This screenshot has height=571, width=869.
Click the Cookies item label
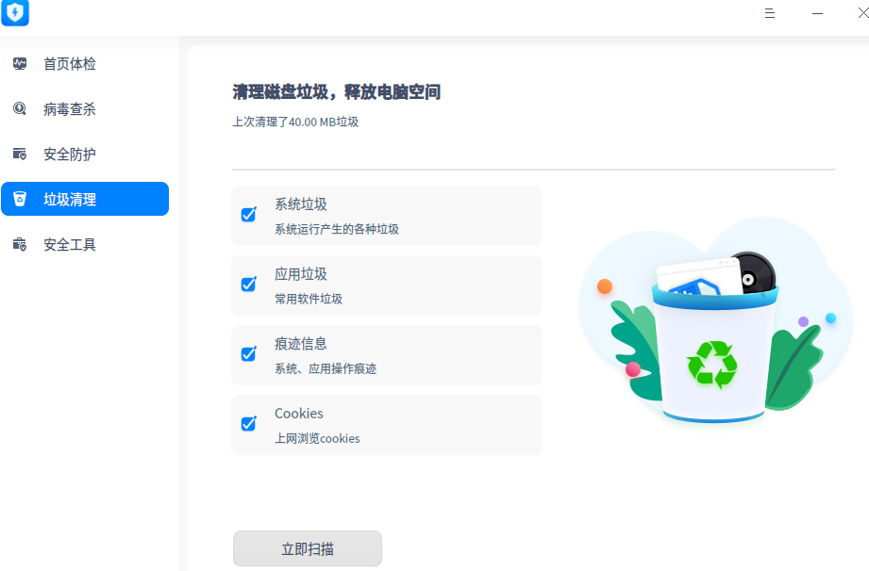click(x=299, y=414)
